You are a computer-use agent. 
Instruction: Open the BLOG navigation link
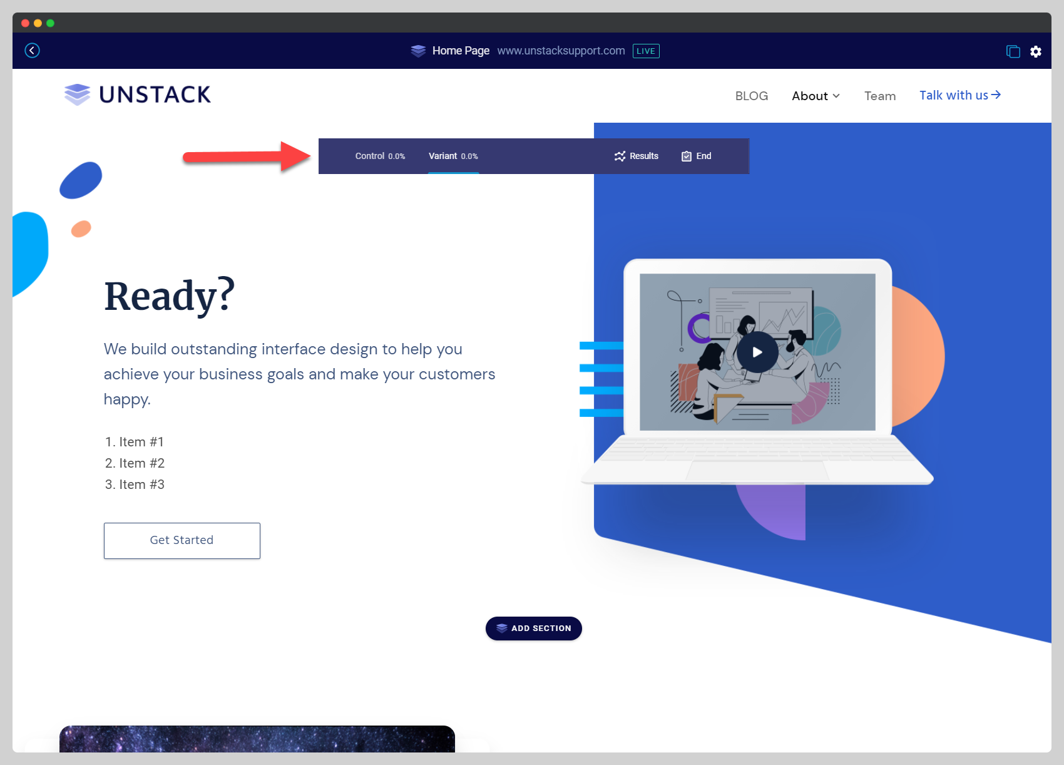pos(751,96)
